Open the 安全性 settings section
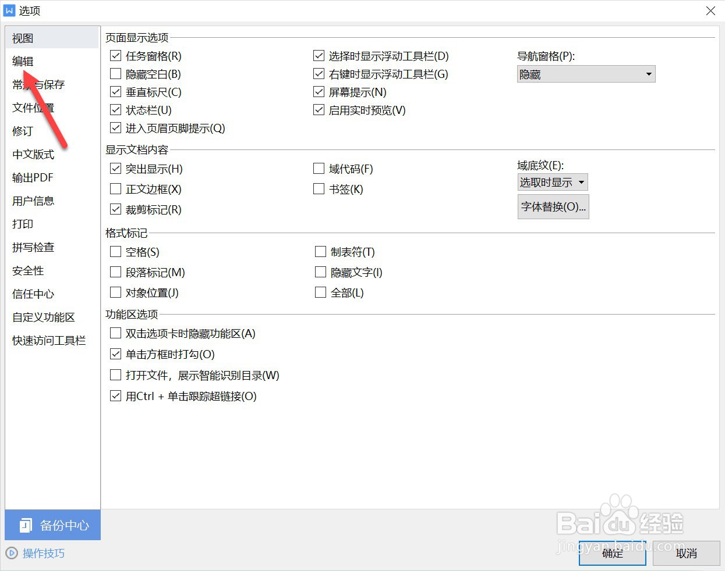The height and width of the screenshot is (571, 725). (x=27, y=270)
